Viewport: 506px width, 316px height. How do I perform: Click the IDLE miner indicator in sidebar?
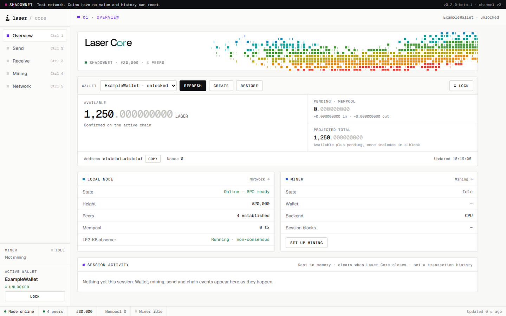[58, 250]
